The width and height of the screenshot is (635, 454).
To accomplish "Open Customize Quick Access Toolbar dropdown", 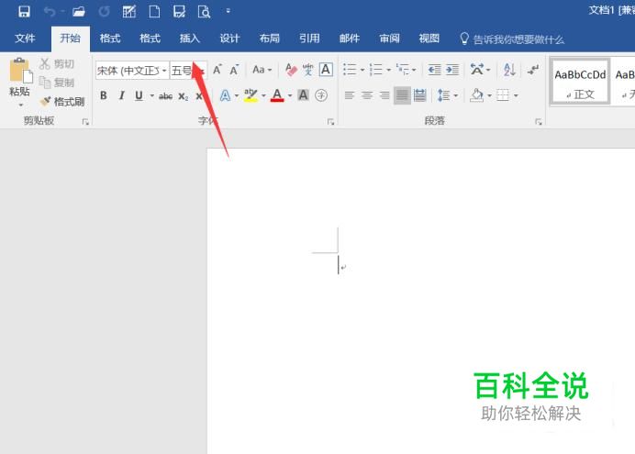I will (228, 11).
